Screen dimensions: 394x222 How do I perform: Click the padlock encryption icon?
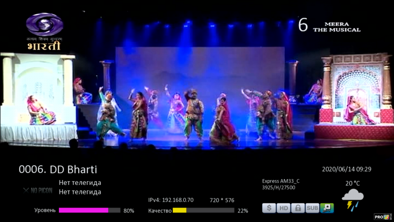click(297, 208)
